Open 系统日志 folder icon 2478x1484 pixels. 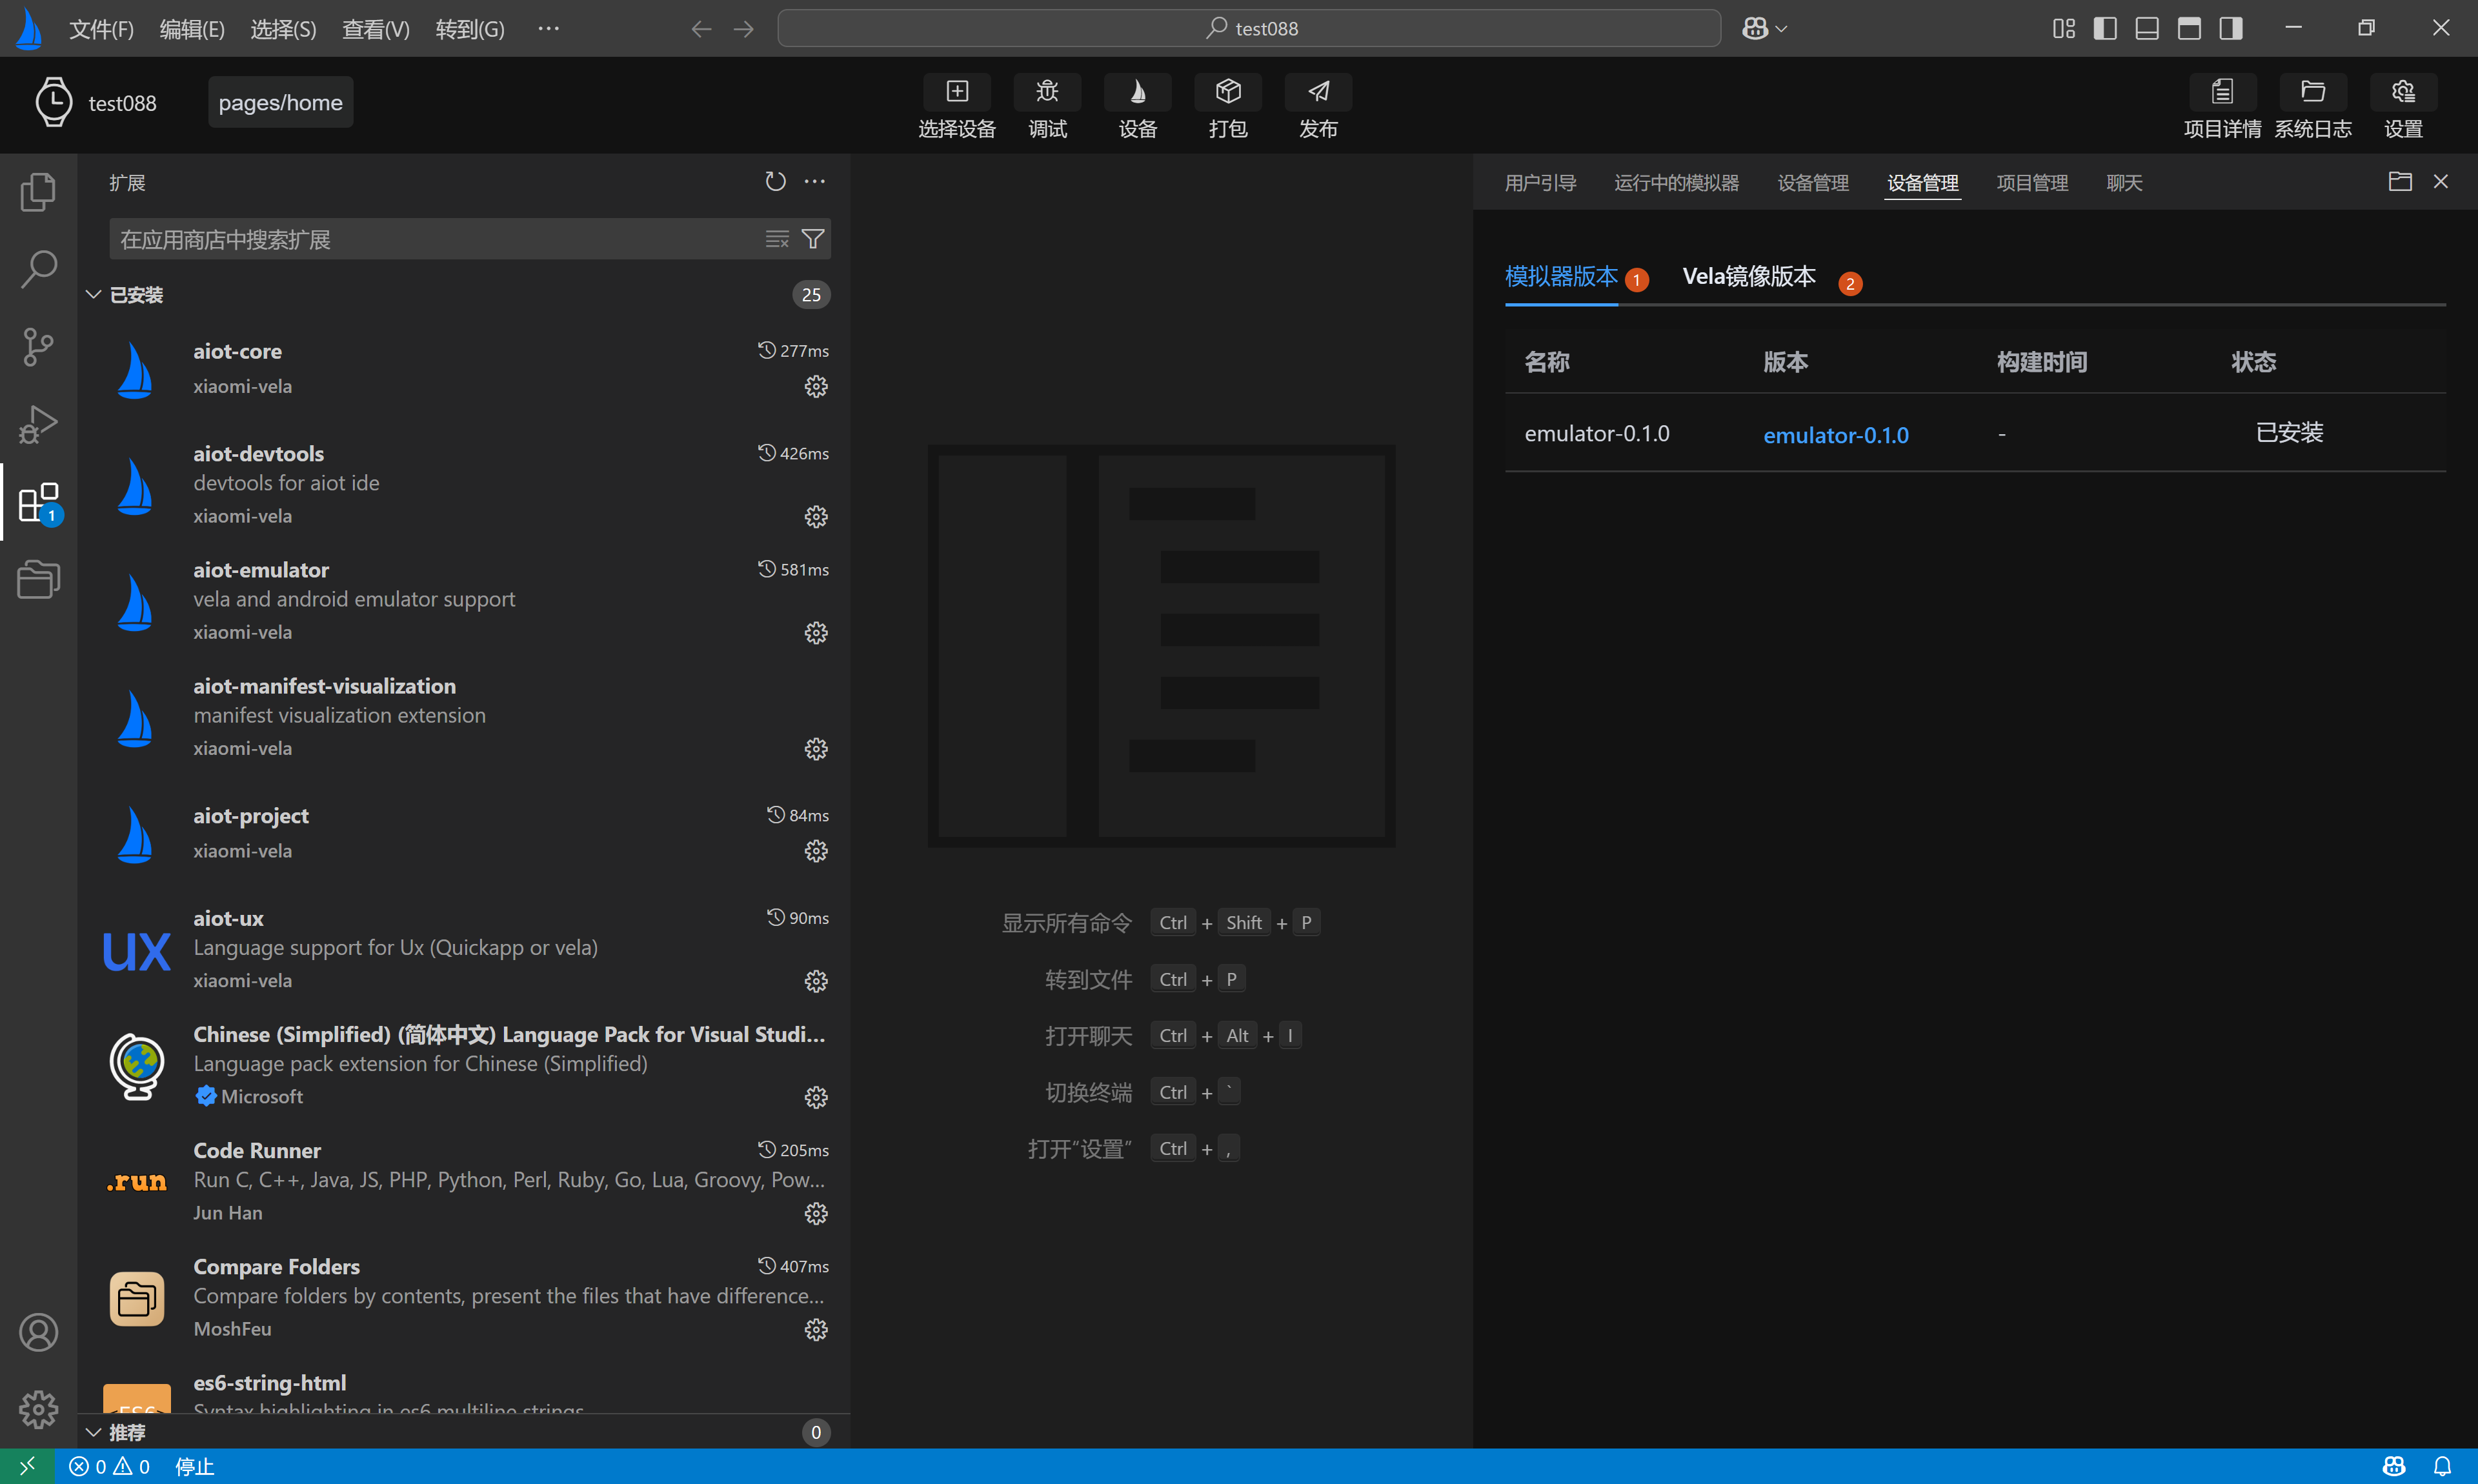pyautogui.click(x=2312, y=92)
